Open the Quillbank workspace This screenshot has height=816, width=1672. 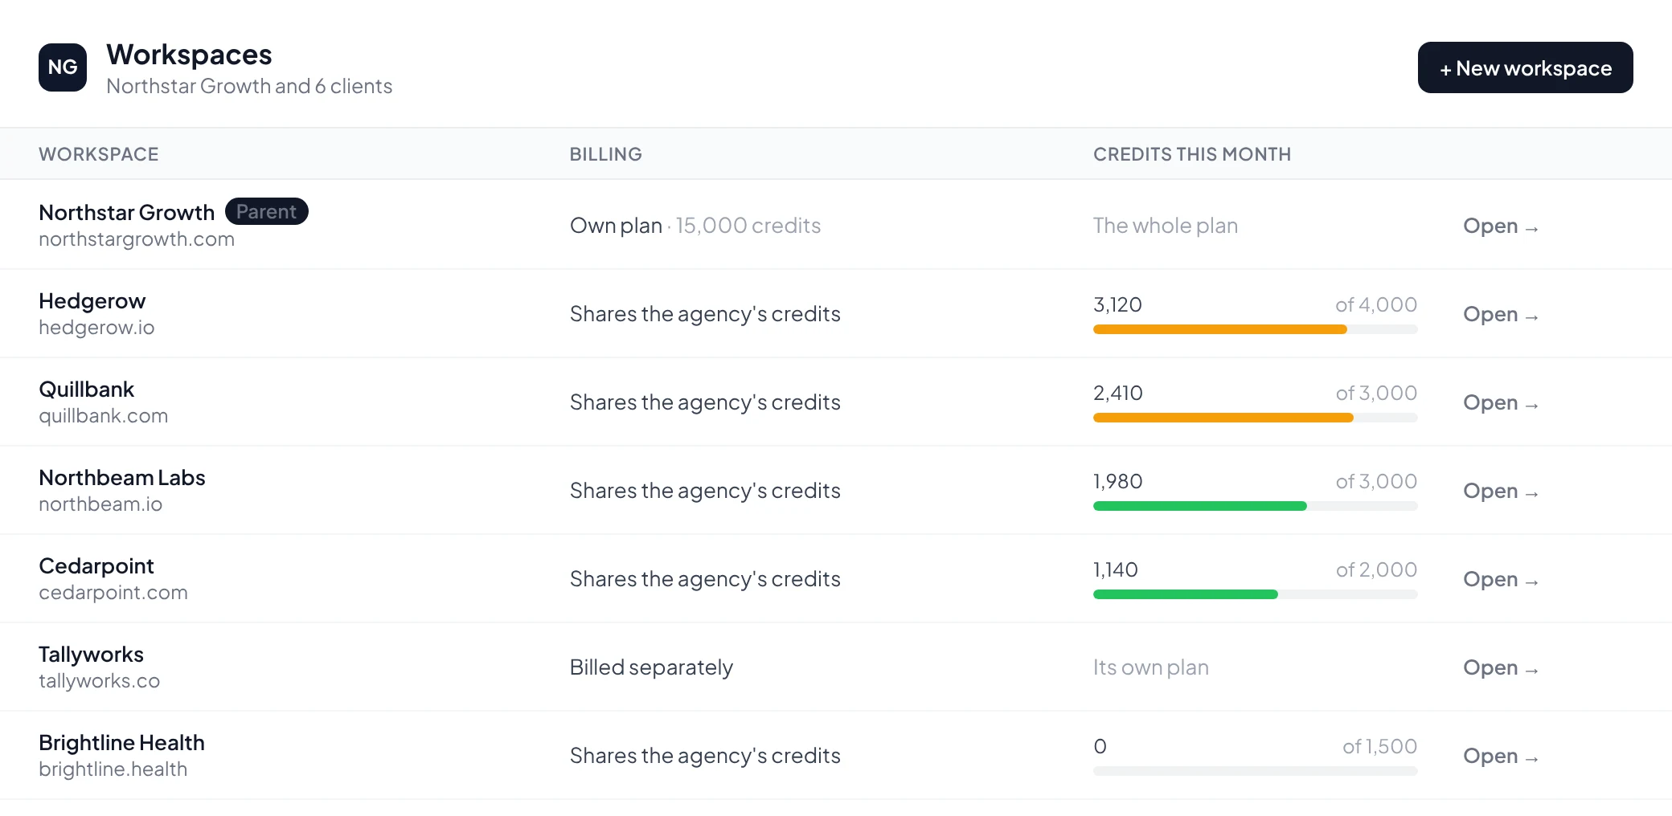click(1500, 402)
